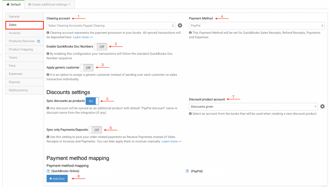Click the gear icon beside Clearing account dropdown

[x=180, y=26]
